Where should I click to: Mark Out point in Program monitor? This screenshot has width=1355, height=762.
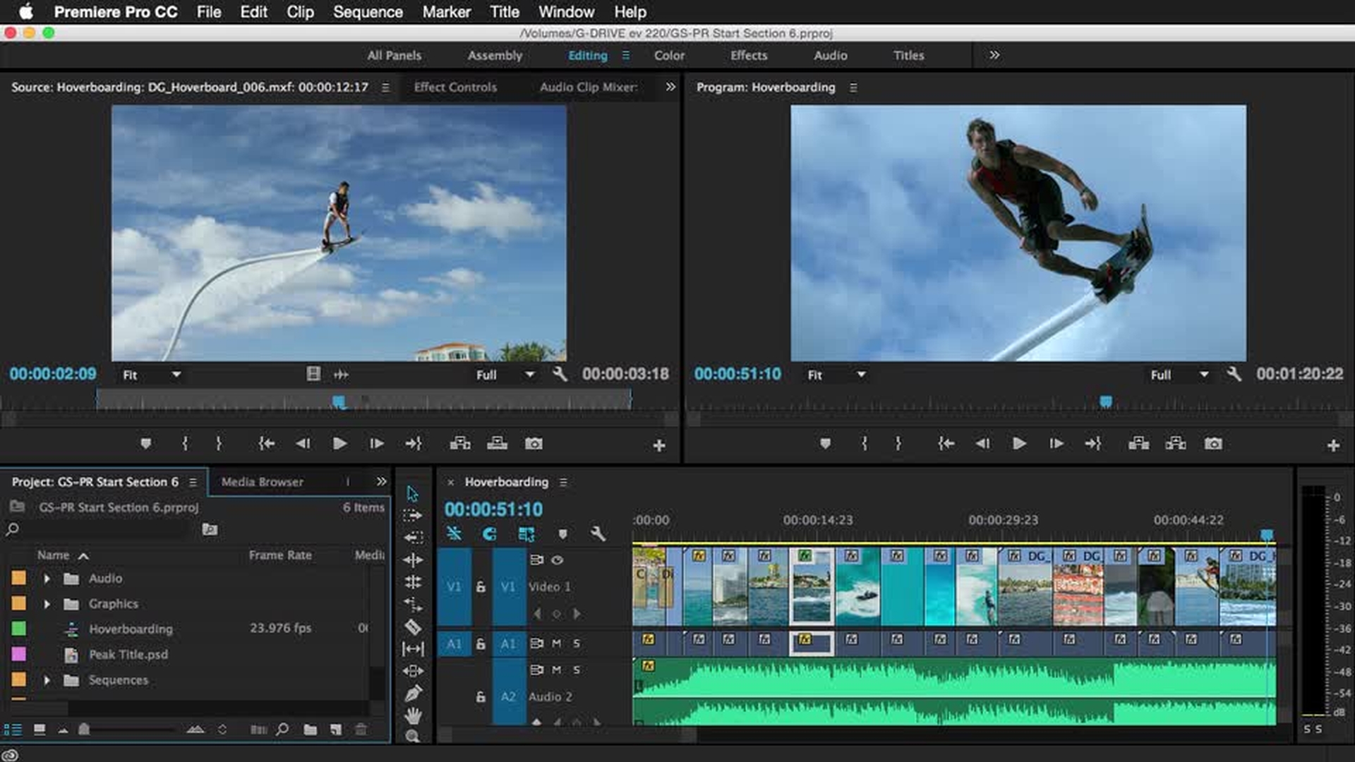(x=898, y=444)
